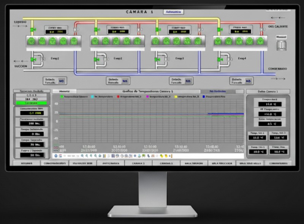
Task: Click the green status indicator button
Action: pos(31,103)
